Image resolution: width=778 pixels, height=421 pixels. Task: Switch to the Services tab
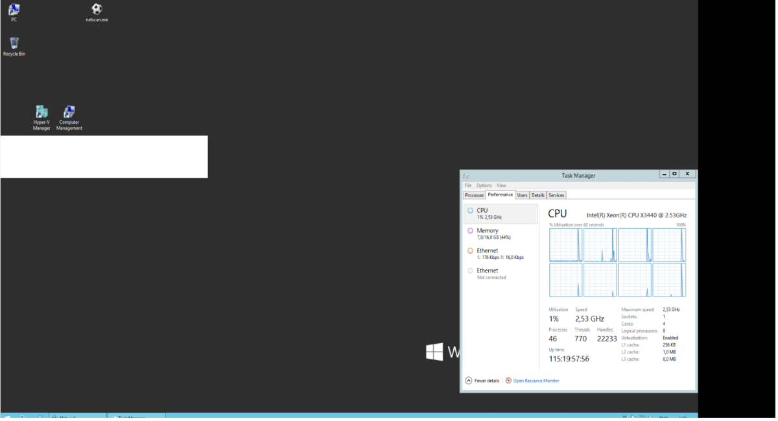(x=556, y=195)
